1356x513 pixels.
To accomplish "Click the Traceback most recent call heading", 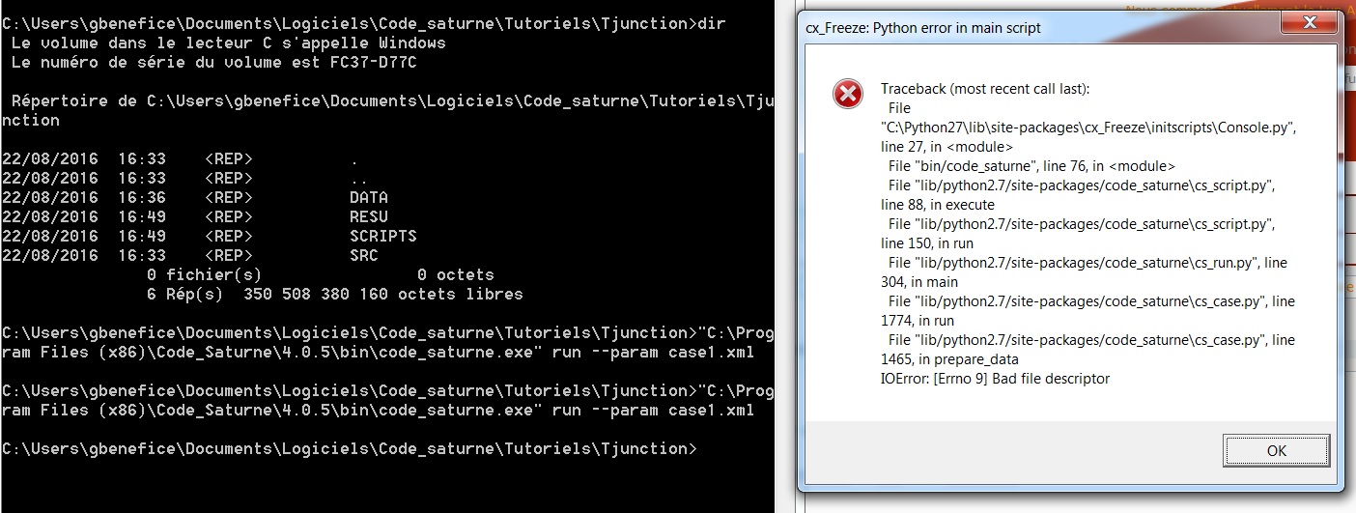I will click(984, 89).
